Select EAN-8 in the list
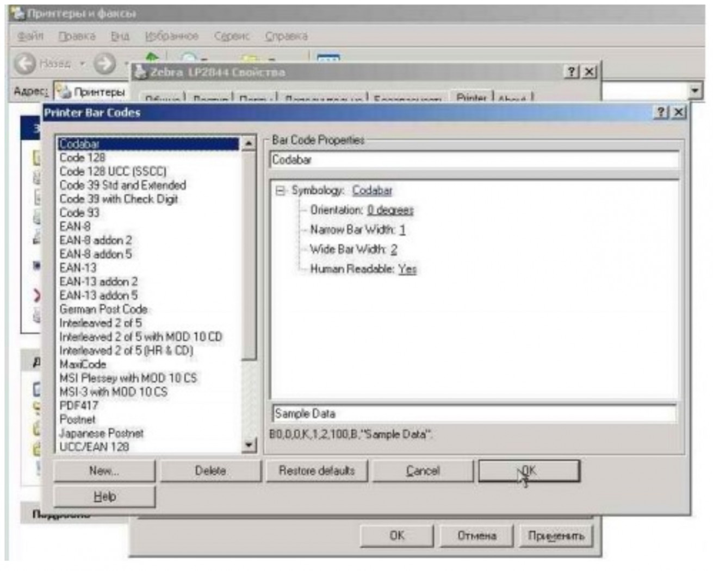This screenshot has height=571, width=713. (x=75, y=227)
